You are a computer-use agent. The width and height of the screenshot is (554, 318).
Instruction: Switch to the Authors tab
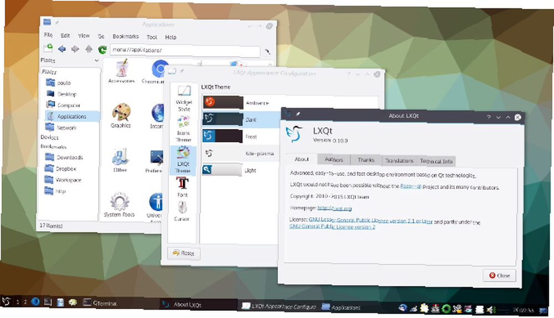[334, 159]
